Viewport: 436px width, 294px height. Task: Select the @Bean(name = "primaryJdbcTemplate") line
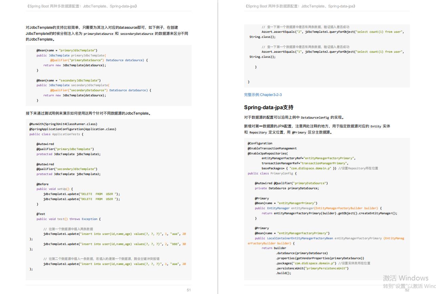coord(67,50)
